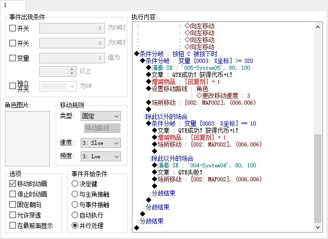Select the 条件分歧: 按钮 C 被按下时 line
The height and width of the screenshot is (239, 328).
(x=176, y=54)
